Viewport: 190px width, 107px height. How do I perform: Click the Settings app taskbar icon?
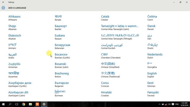44,104
